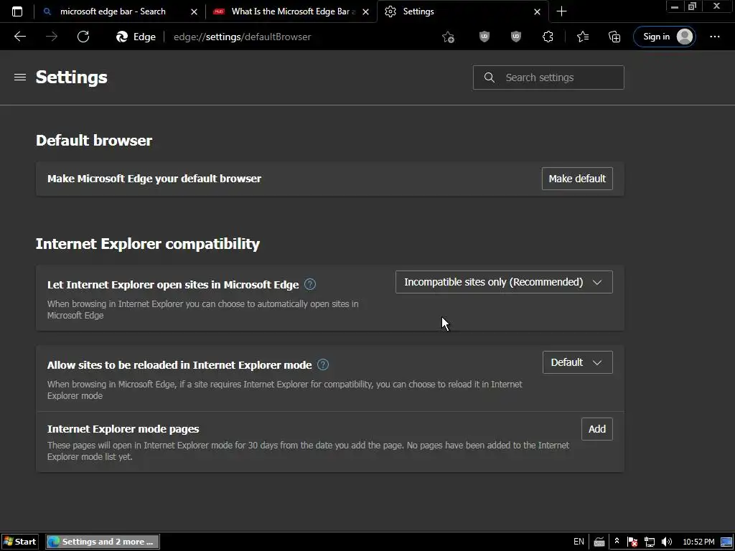Click the show desktop tray icon
The image size is (735, 551).
pos(726,542)
